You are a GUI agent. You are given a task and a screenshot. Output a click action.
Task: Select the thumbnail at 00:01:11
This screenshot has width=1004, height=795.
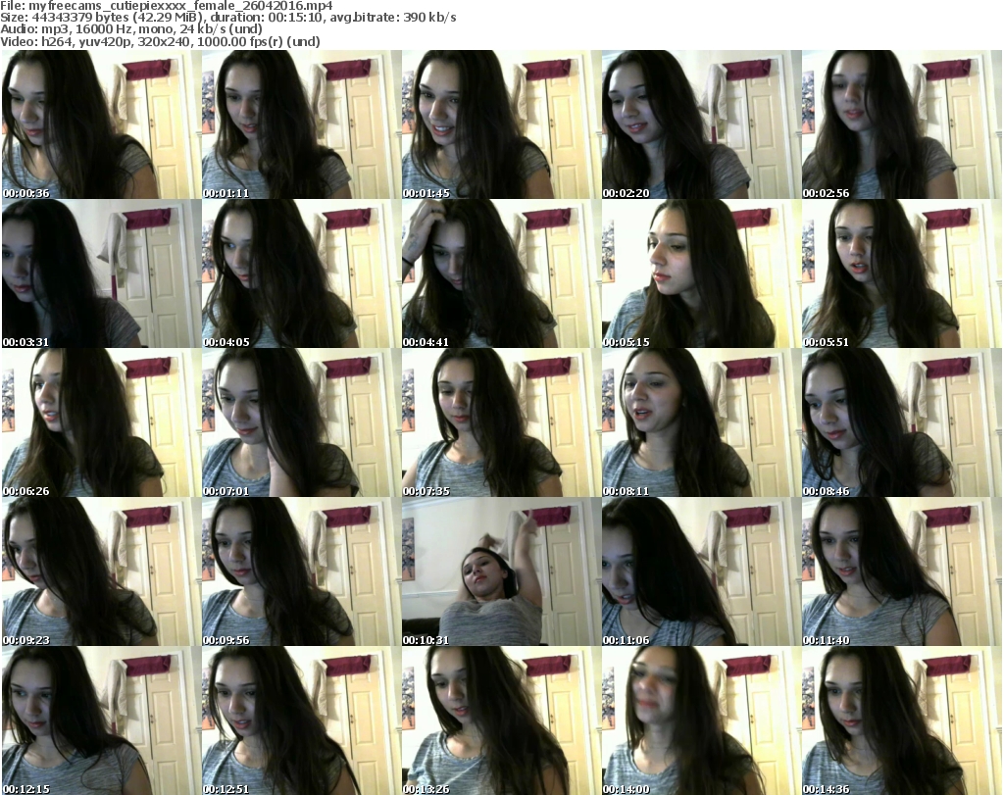tap(301, 124)
